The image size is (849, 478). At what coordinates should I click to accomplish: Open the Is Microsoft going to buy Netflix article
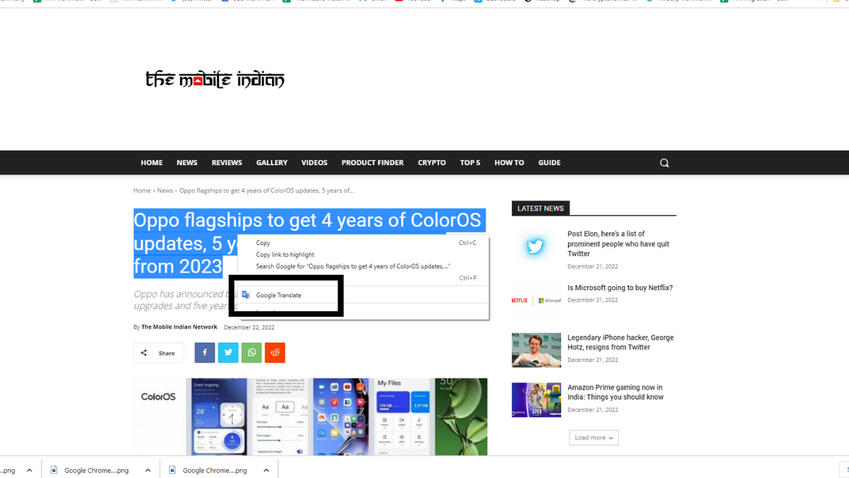coord(620,288)
